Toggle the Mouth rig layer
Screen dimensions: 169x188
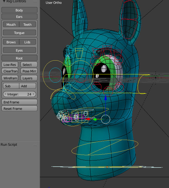[x=11, y=25]
